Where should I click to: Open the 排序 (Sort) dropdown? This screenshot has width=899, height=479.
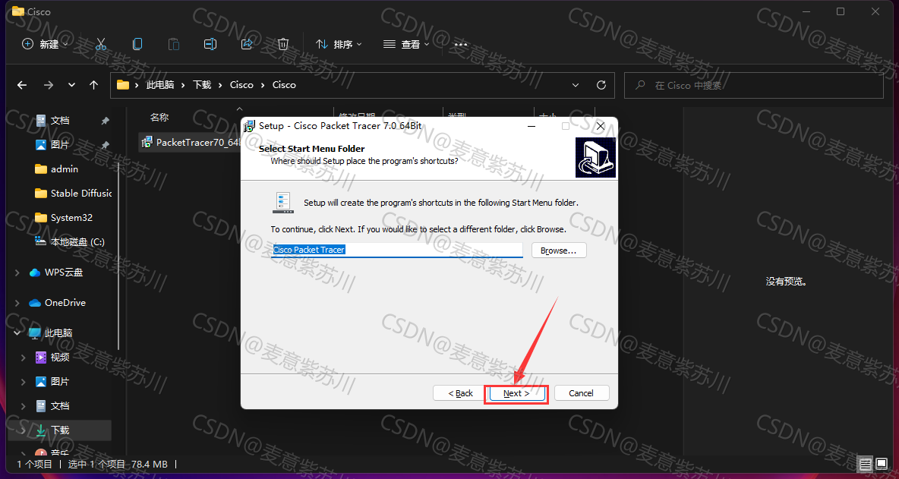pyautogui.click(x=339, y=44)
